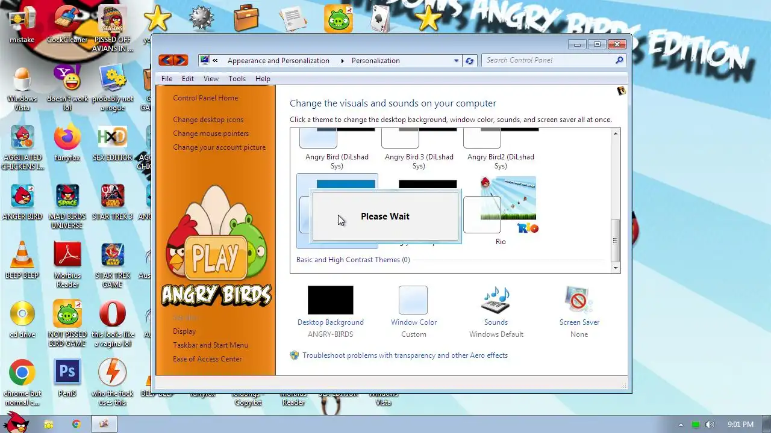Open the Photoshop Ps desktop icon
The height and width of the screenshot is (433, 771).
[67, 379]
